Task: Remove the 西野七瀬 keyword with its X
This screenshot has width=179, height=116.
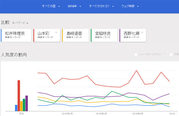Action: 142,33
